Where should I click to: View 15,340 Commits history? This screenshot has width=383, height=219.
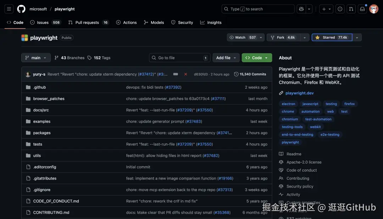(250, 74)
